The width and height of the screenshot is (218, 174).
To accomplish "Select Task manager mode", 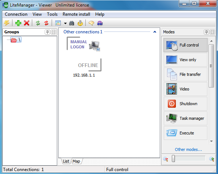I will 186,118.
